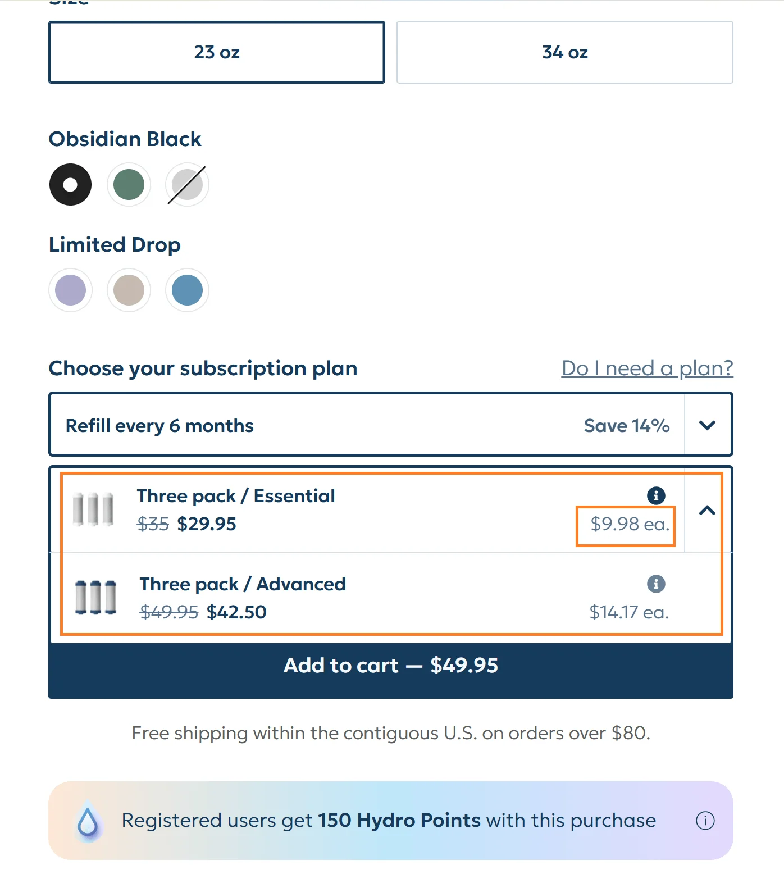Select the sage green color swatch
Viewport: 784px width, 874px height.
point(129,184)
